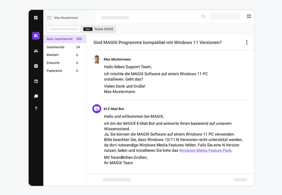Open the calendar icon in sidebar
Image resolution: width=282 pixels, height=195 pixels.
pyautogui.click(x=36, y=81)
